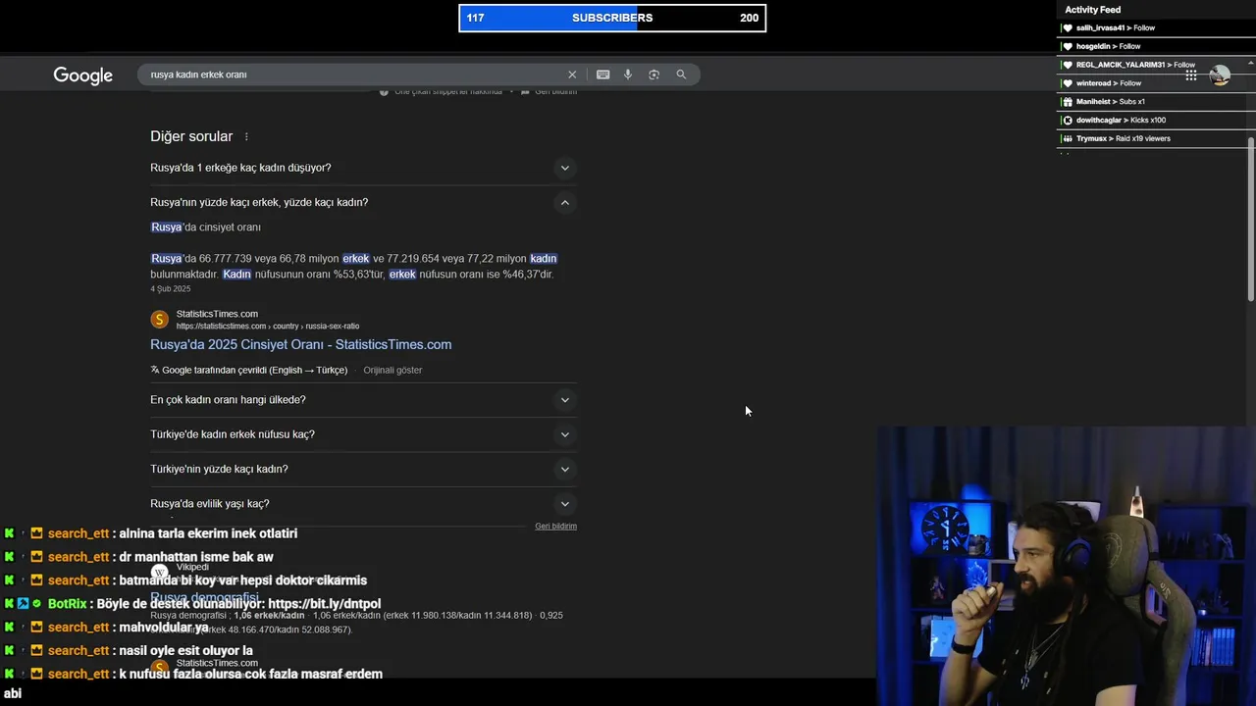
Task: Open the Google apps grid
Action: tap(1190, 76)
